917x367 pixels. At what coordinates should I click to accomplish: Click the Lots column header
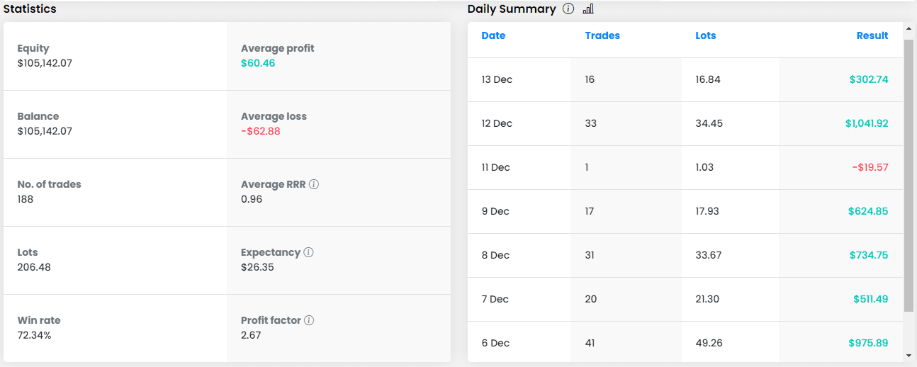pyautogui.click(x=706, y=35)
